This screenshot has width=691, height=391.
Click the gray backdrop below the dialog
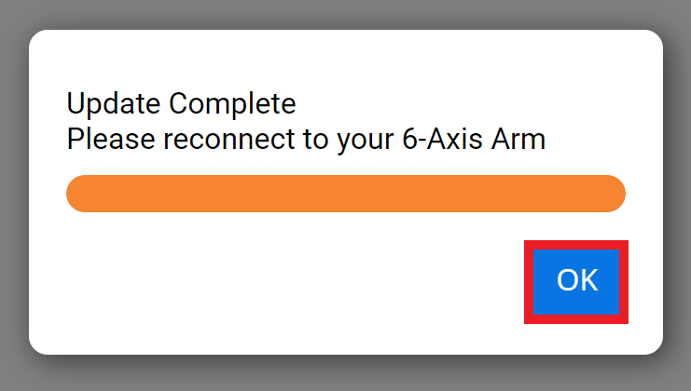(345, 374)
